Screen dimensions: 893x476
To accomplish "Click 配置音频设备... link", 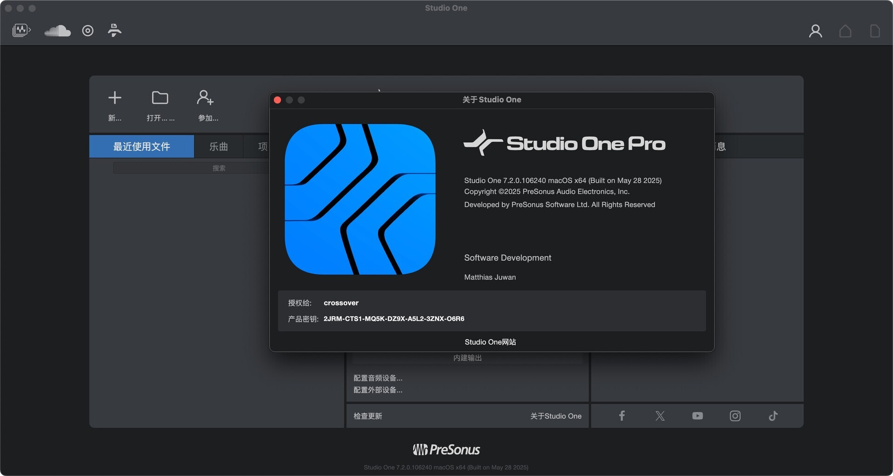I will 378,378.
